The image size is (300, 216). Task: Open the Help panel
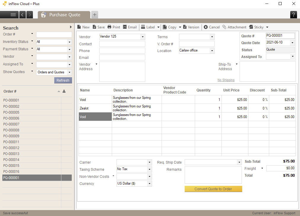(293, 14)
